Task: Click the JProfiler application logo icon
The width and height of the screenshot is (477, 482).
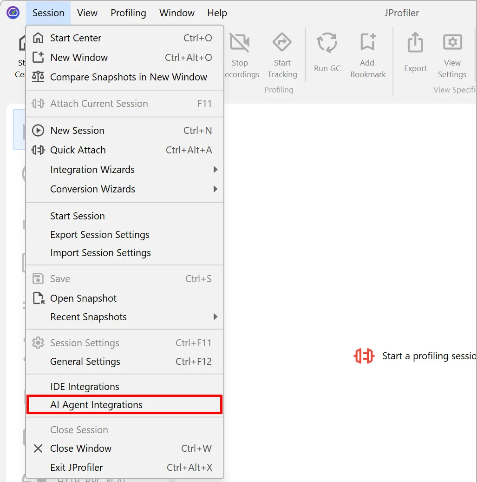Action: [x=13, y=13]
